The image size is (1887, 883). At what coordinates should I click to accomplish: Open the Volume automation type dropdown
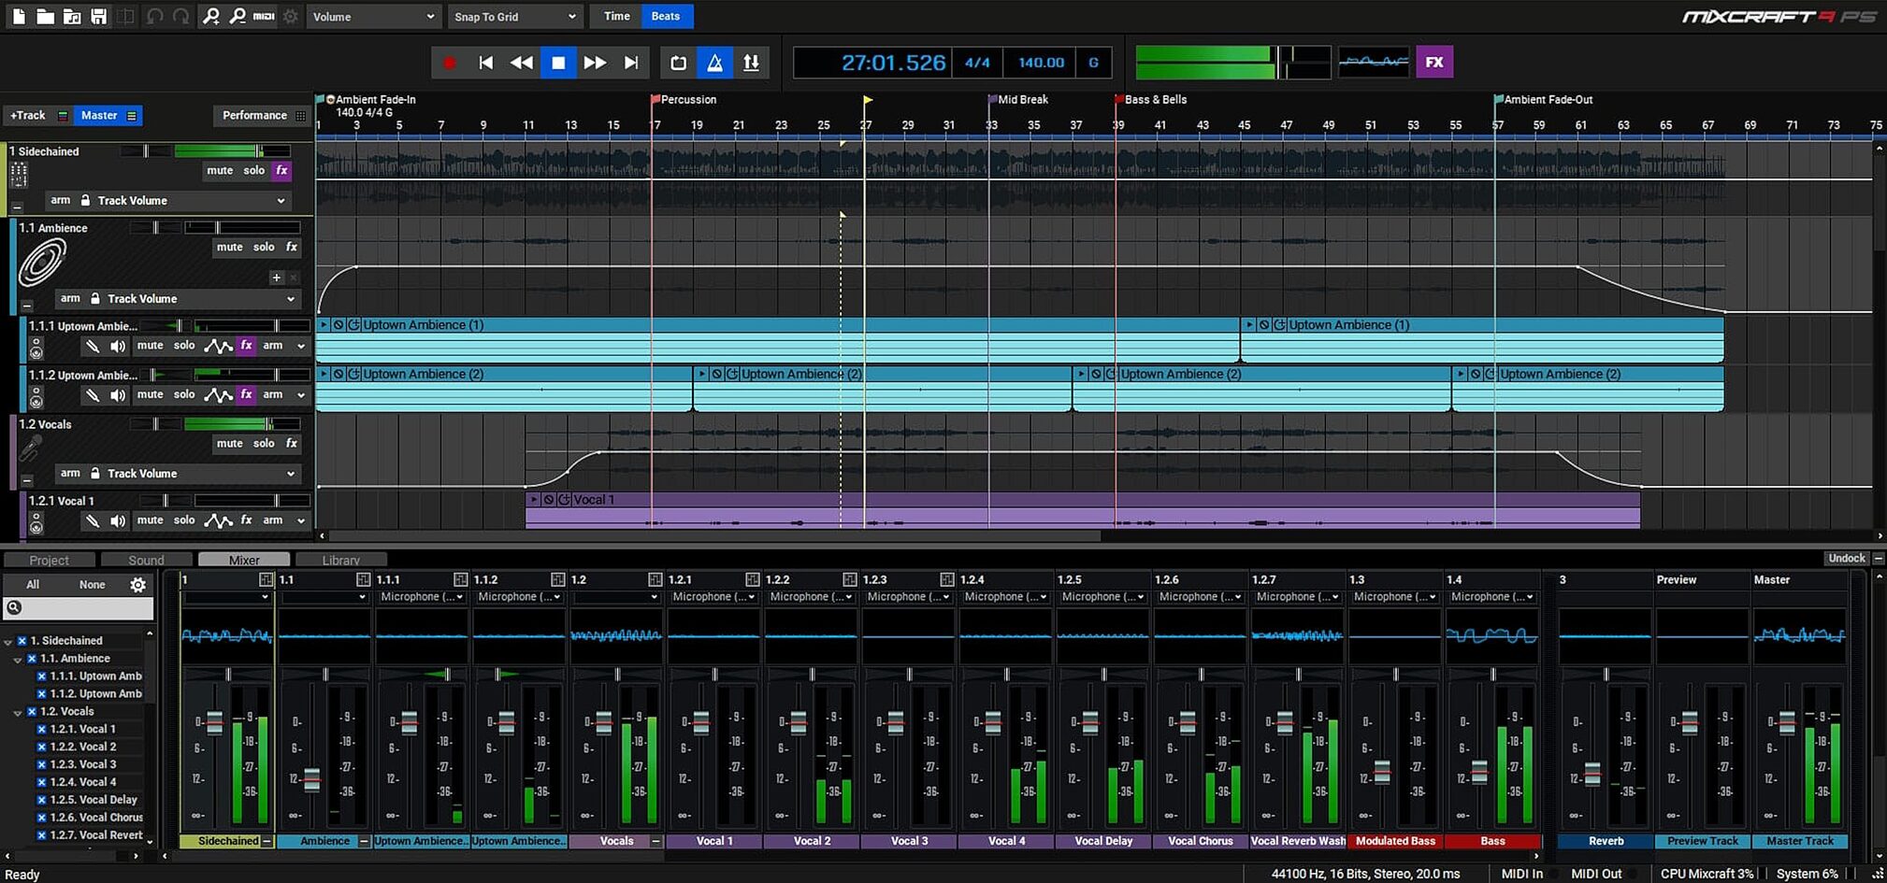click(372, 16)
